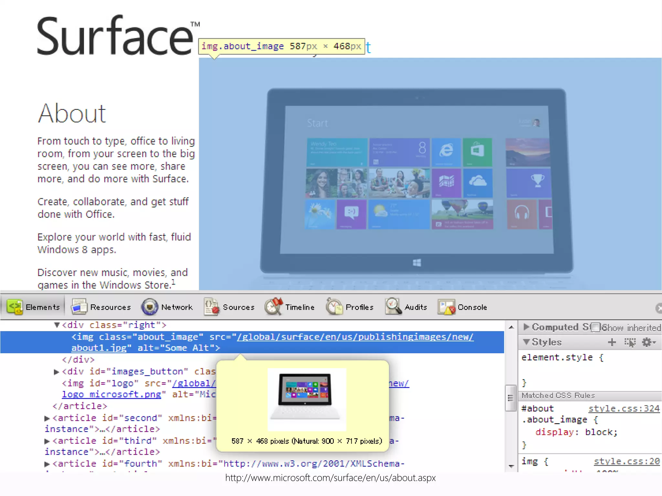The height and width of the screenshot is (496, 662).
Task: Expand the div id images_button node
Action: [x=56, y=372]
